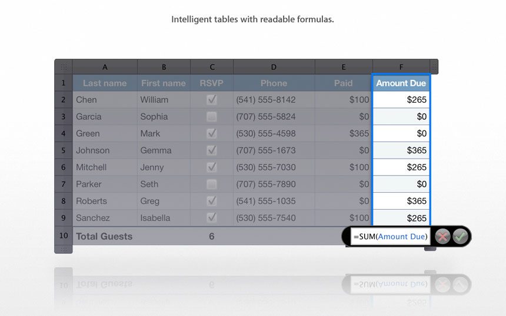This screenshot has height=316, width=506.
Task: Select the table handle at the top-left corner
Action: (x=64, y=67)
